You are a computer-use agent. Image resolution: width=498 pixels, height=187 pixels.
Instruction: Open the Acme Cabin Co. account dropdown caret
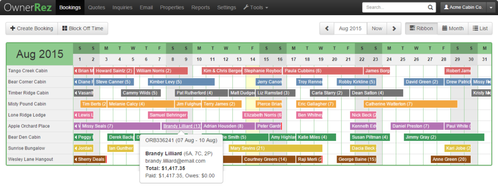(x=491, y=7)
